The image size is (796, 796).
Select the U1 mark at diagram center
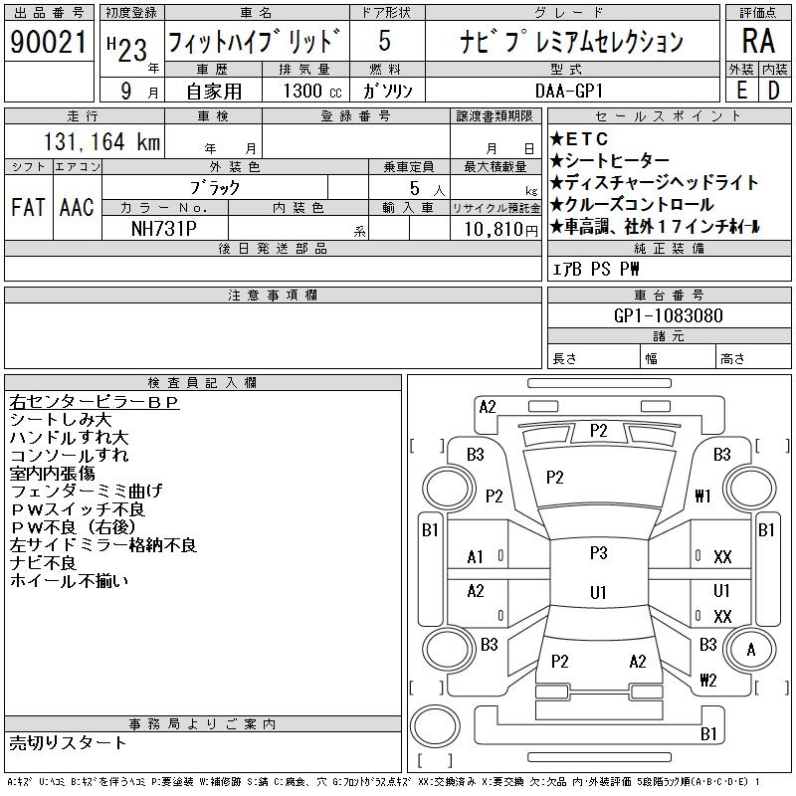click(x=598, y=592)
